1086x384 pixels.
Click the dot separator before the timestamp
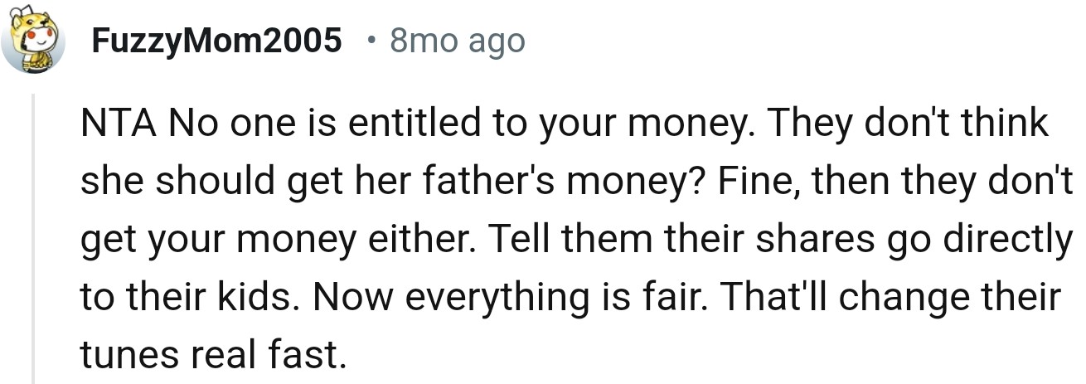[x=374, y=40]
